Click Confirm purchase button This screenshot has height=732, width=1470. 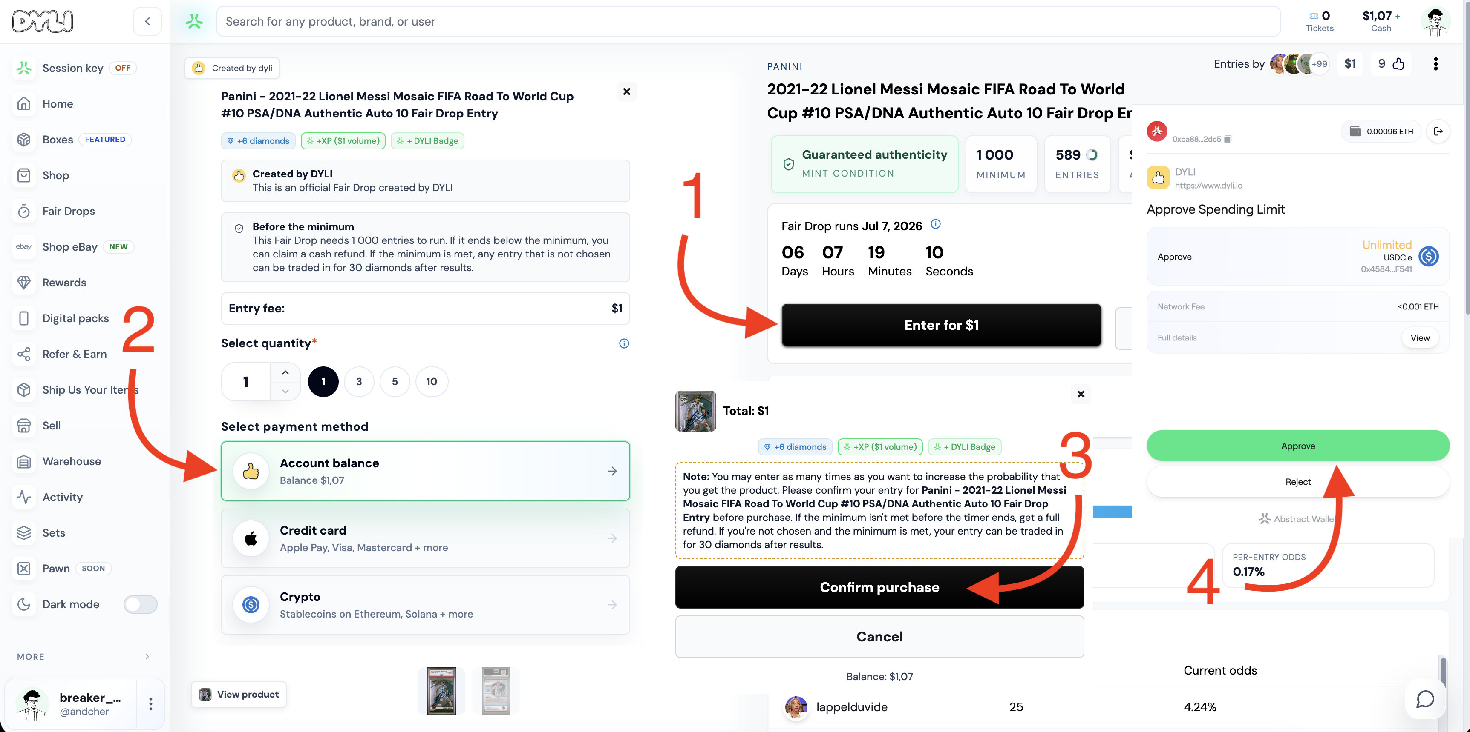(879, 587)
